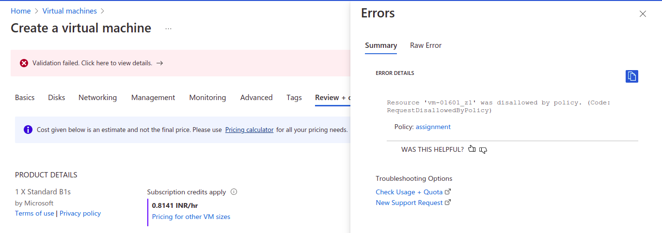Switch to the Networking tab
662x233 pixels.
[x=97, y=98]
